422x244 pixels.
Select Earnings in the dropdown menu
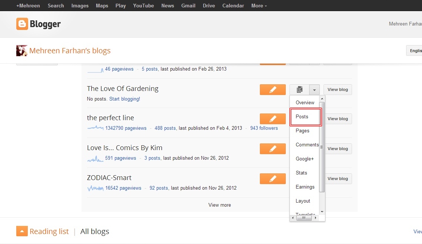click(x=304, y=187)
